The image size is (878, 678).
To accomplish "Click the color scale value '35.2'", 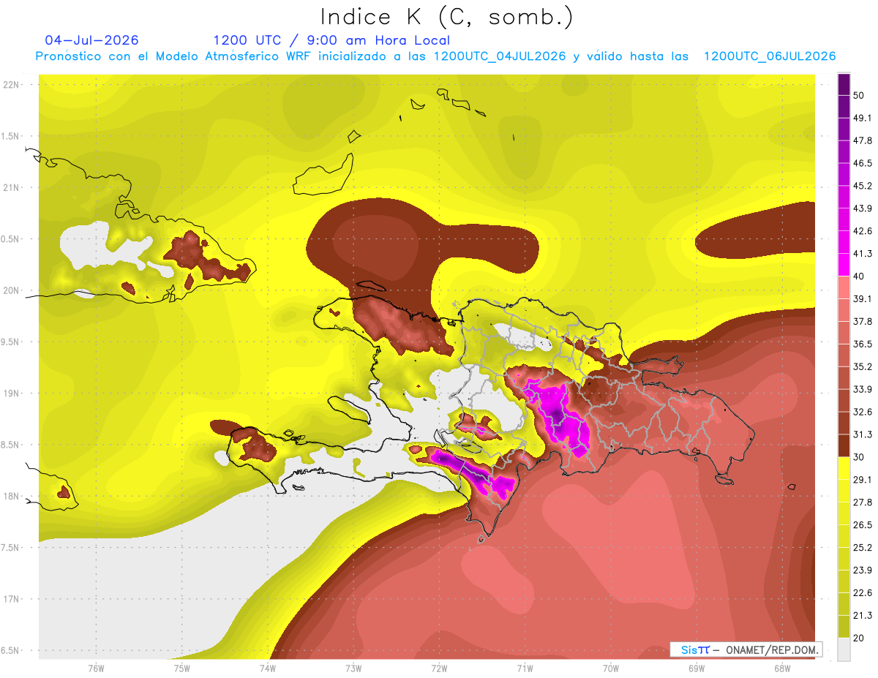I will coord(863,366).
